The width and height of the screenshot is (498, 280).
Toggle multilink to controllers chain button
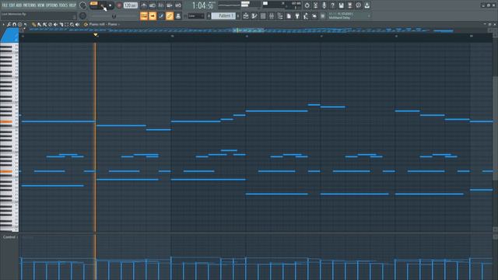pos(170,16)
